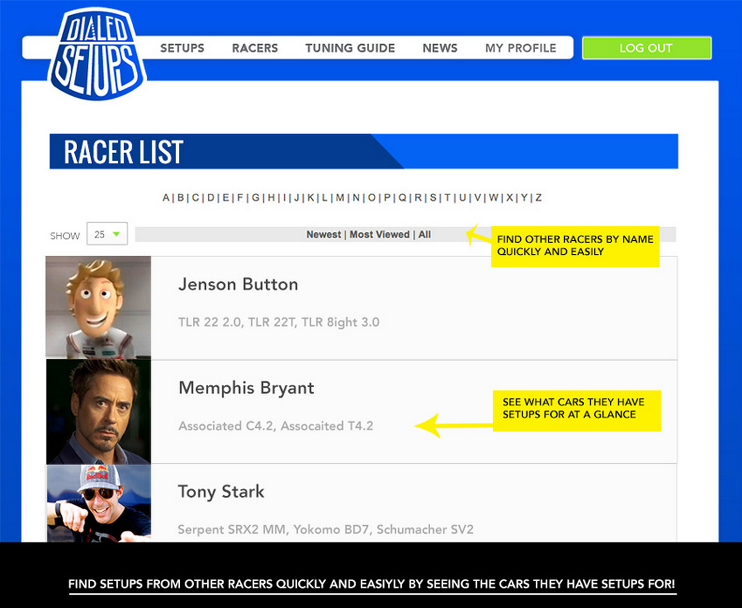This screenshot has width=742, height=608.
Task: Filter racers by letter N
Action: pyautogui.click(x=356, y=198)
